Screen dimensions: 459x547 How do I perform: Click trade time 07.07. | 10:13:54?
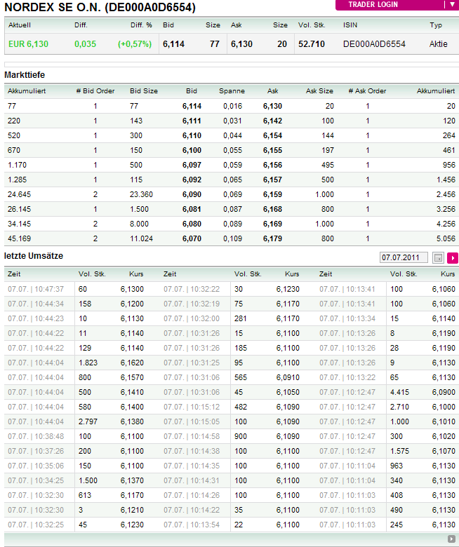pos(192,525)
